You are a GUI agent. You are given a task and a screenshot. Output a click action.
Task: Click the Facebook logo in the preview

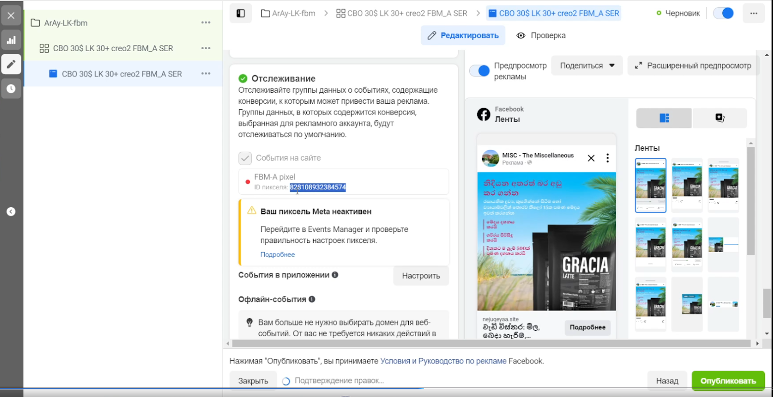pos(484,114)
